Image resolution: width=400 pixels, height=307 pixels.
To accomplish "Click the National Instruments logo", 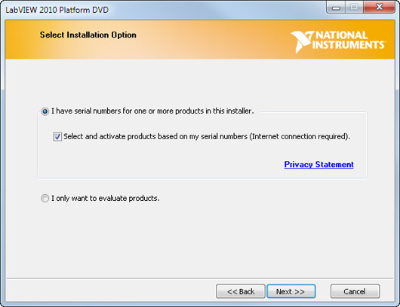I will pyautogui.click(x=338, y=41).
